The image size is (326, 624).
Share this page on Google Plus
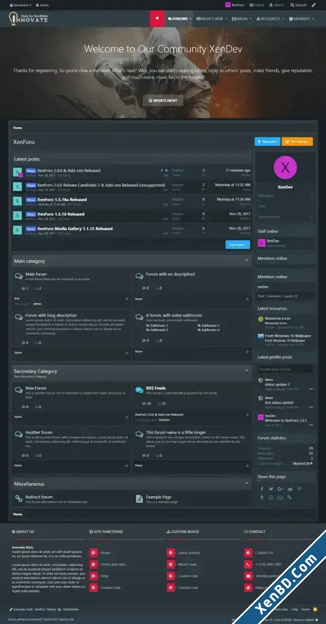pos(280,489)
